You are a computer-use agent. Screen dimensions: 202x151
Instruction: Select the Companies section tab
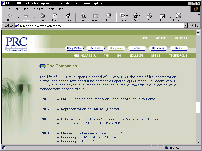click(116, 48)
